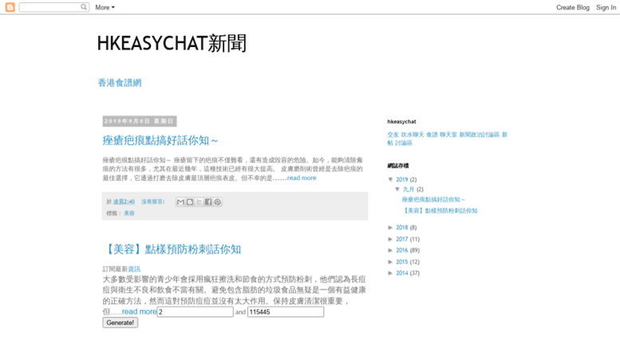
Task: Click the orange Blogger logo icon
Action: pos(10,7)
